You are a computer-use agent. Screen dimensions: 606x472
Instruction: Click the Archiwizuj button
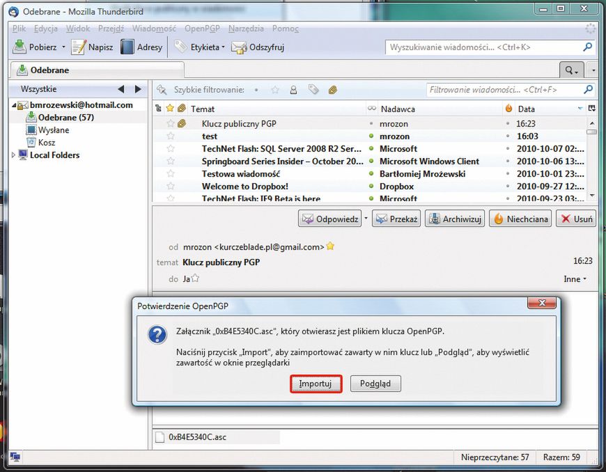click(455, 219)
